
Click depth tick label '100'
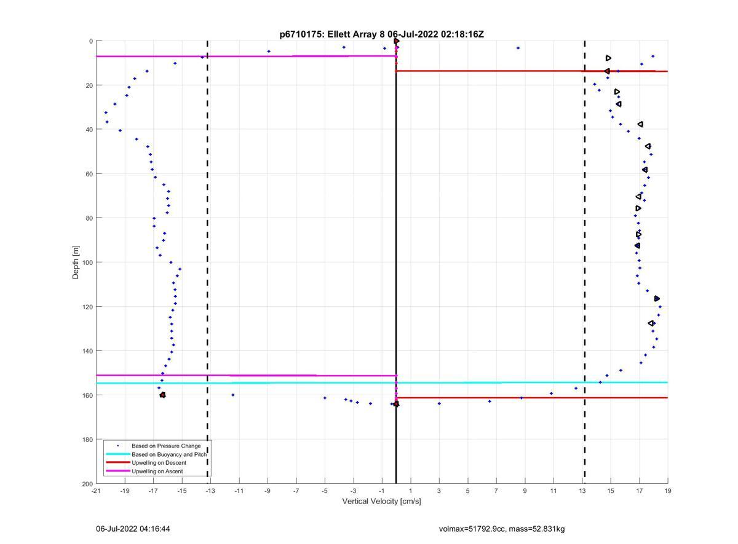87,262
